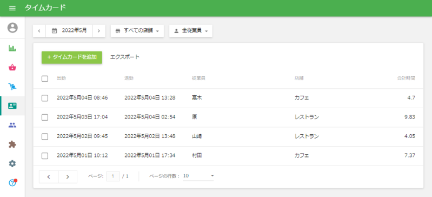Click clock-out time 2022年5月04日 02:54
This screenshot has width=432, height=197.
point(150,117)
